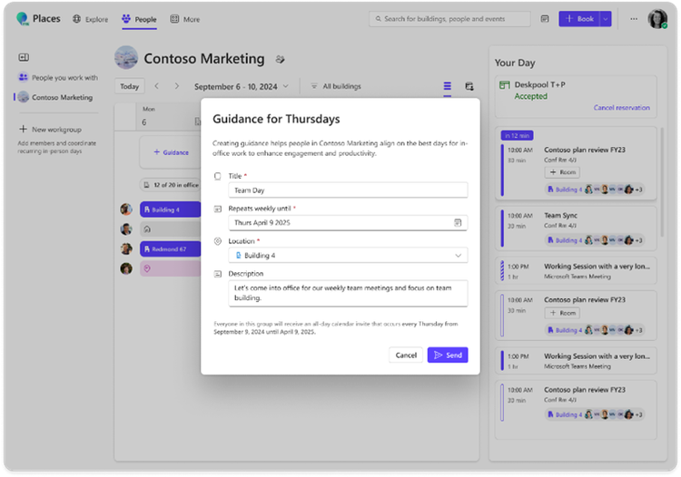Open the September 6 - 10, 2024 date dropdown
The image size is (681, 477).
(241, 86)
